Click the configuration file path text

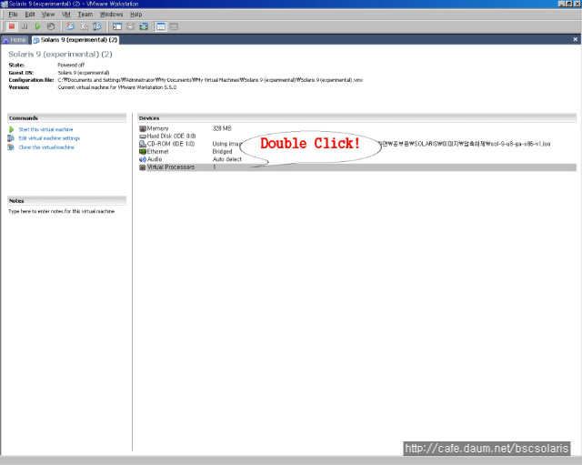coord(210,80)
